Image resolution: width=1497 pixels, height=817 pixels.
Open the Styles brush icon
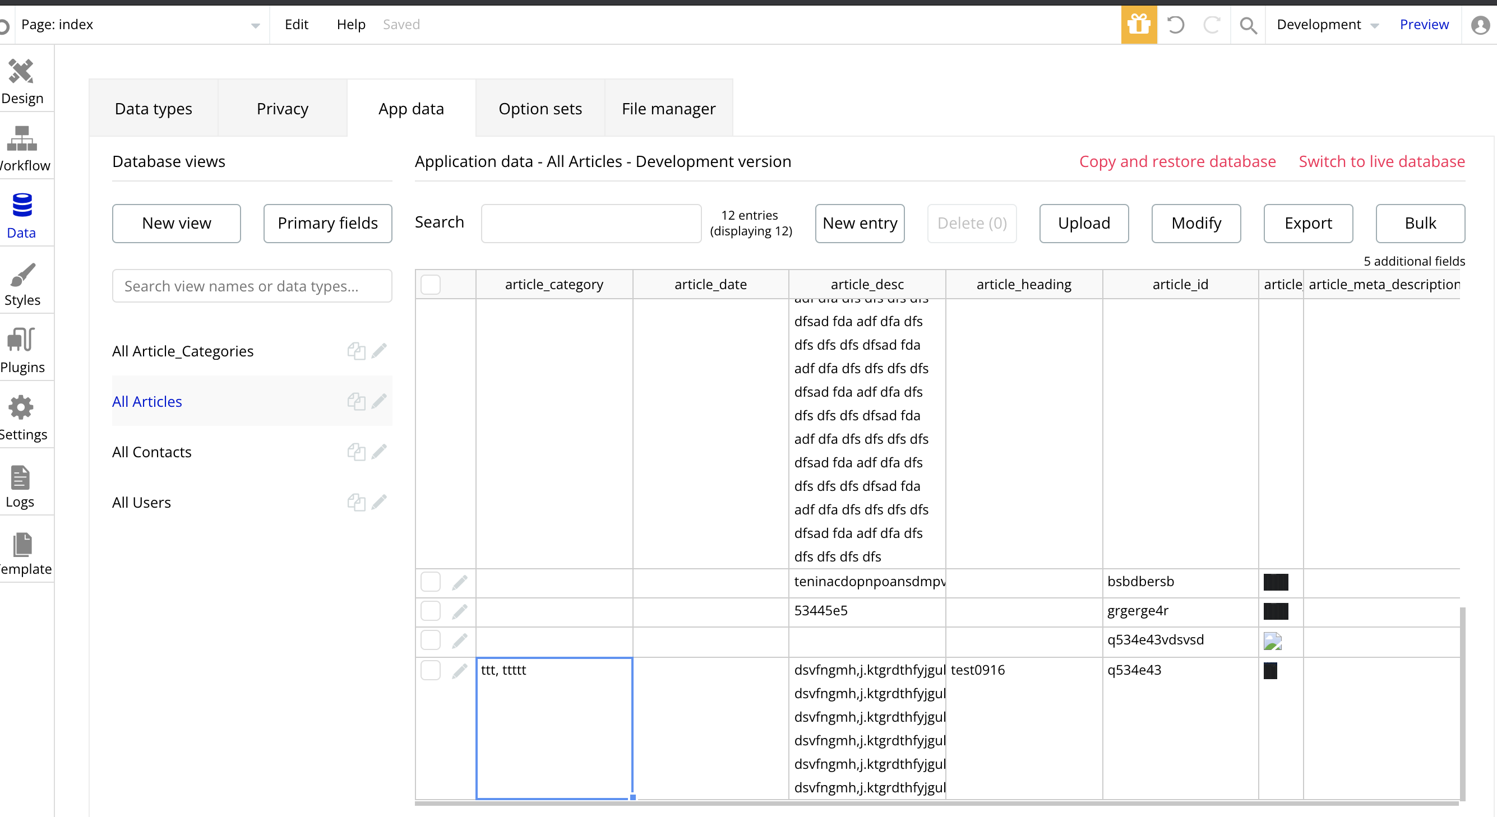[x=22, y=283]
